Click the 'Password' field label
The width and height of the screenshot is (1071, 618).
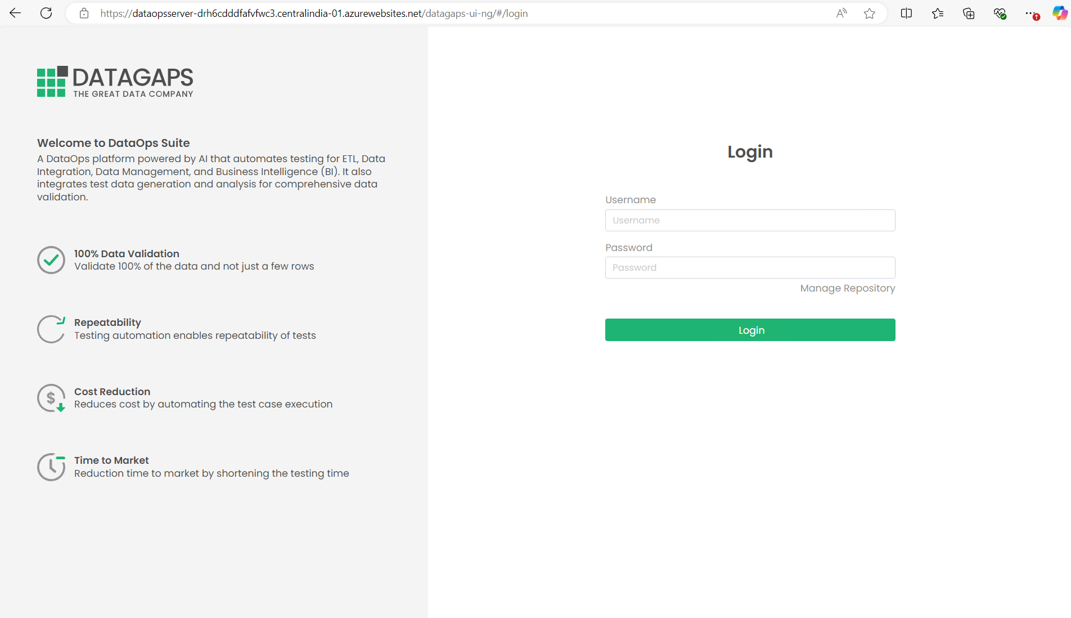(x=629, y=248)
